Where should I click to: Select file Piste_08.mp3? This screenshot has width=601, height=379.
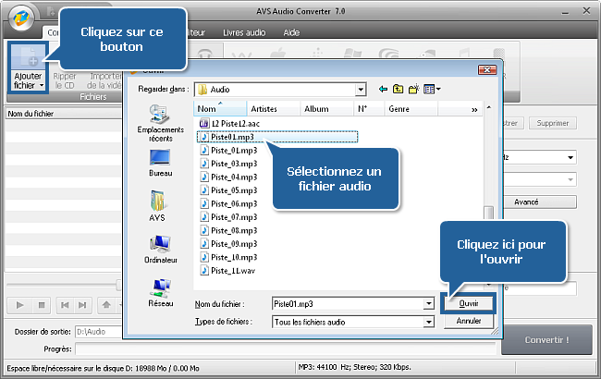click(x=228, y=231)
